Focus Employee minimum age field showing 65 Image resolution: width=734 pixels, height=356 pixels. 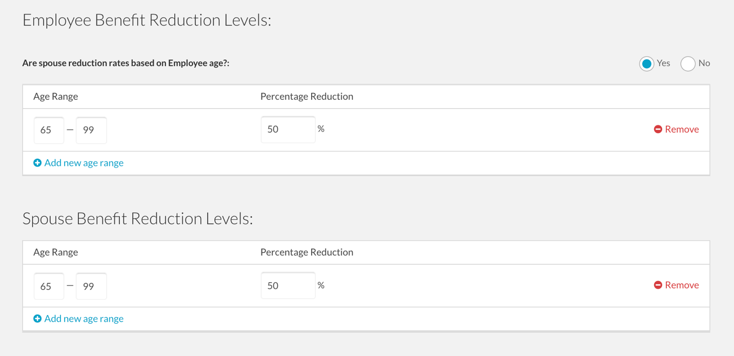tap(49, 130)
